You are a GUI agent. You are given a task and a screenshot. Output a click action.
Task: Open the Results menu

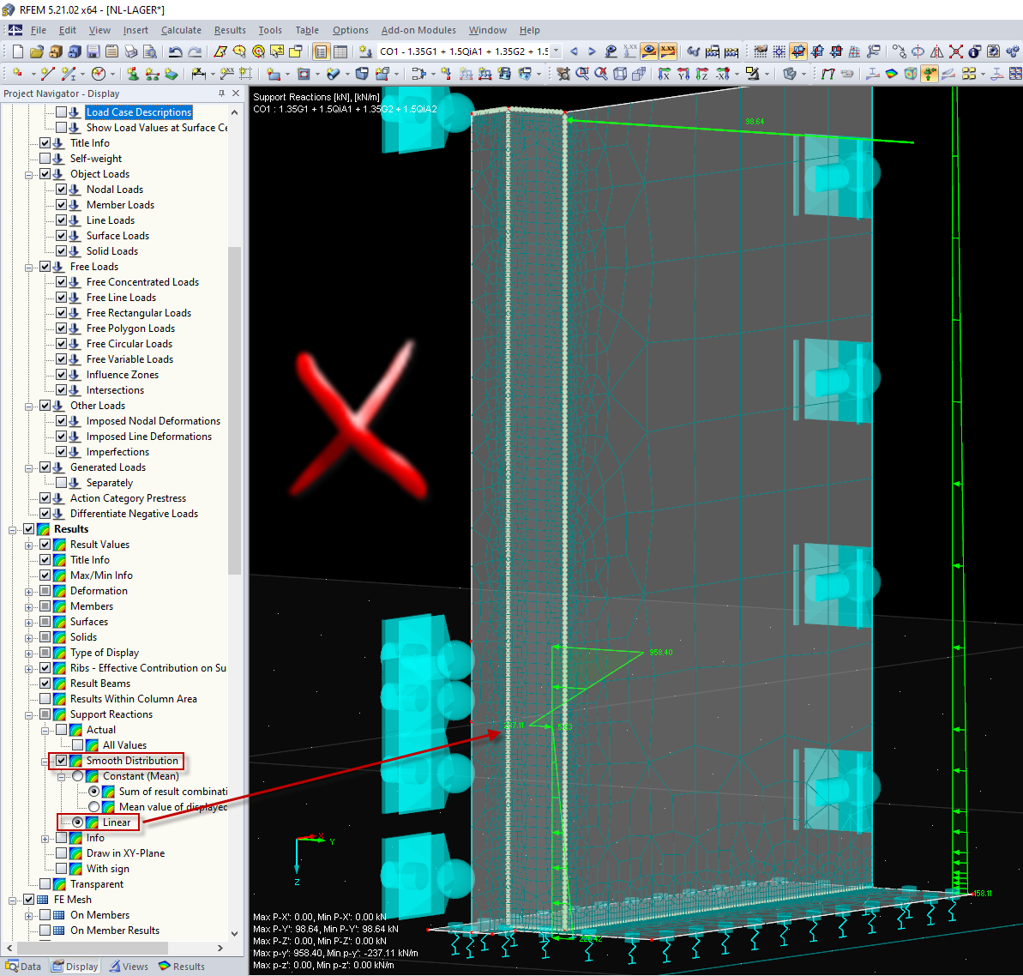[229, 30]
